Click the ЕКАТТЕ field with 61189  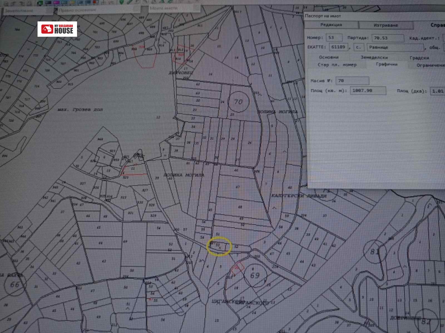tap(338, 47)
